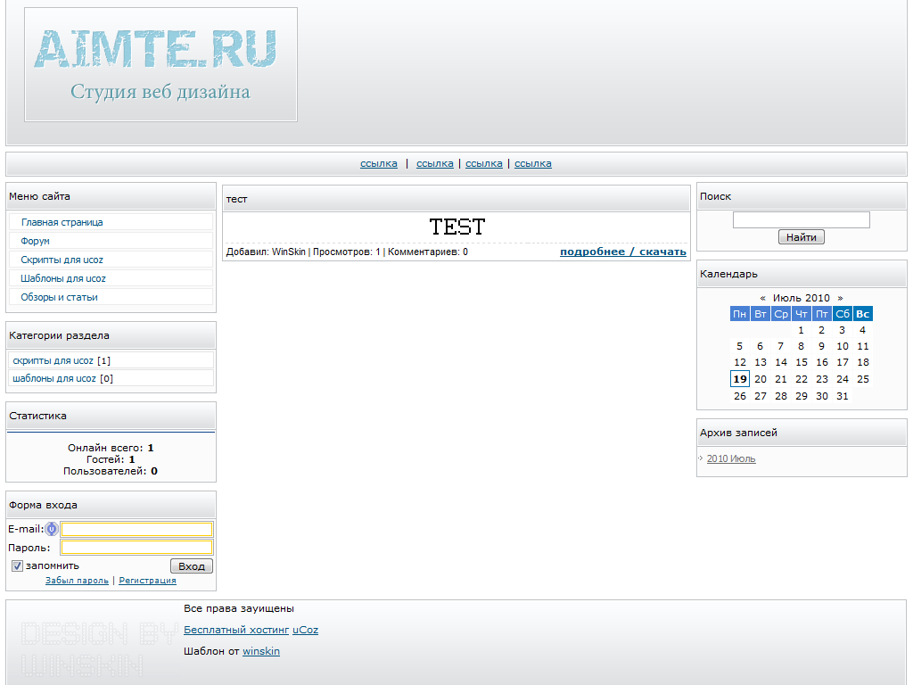The image size is (913, 685).
Task: Open 'Форум' in site menu
Action: coord(36,241)
